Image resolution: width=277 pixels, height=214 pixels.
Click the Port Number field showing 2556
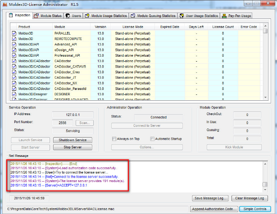pos(62,123)
